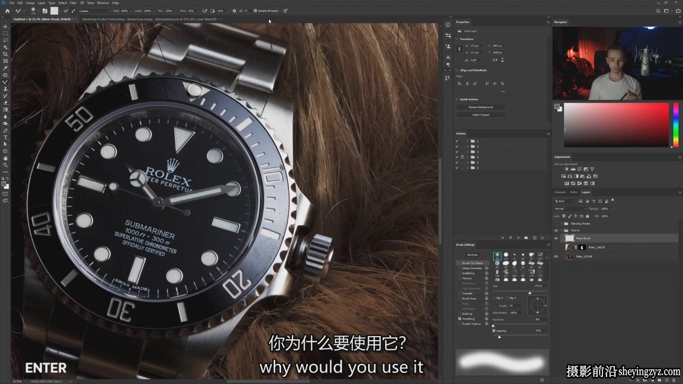Disable Smoothing checkbox in Brush Settings

[460, 319]
